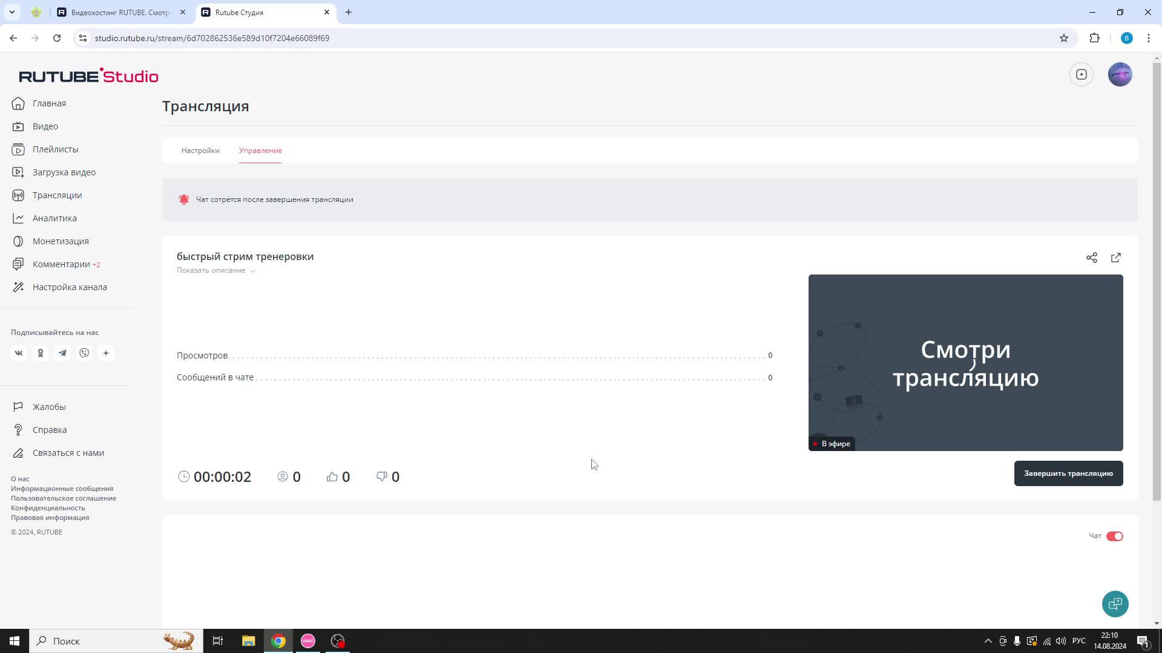
Task: Open the Viber social link icon
Action: pos(84,353)
